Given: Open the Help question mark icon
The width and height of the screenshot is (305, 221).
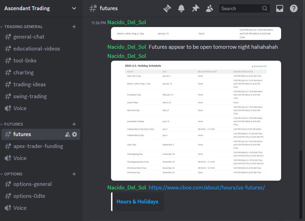Looking at the screenshot, I should point(293,8).
